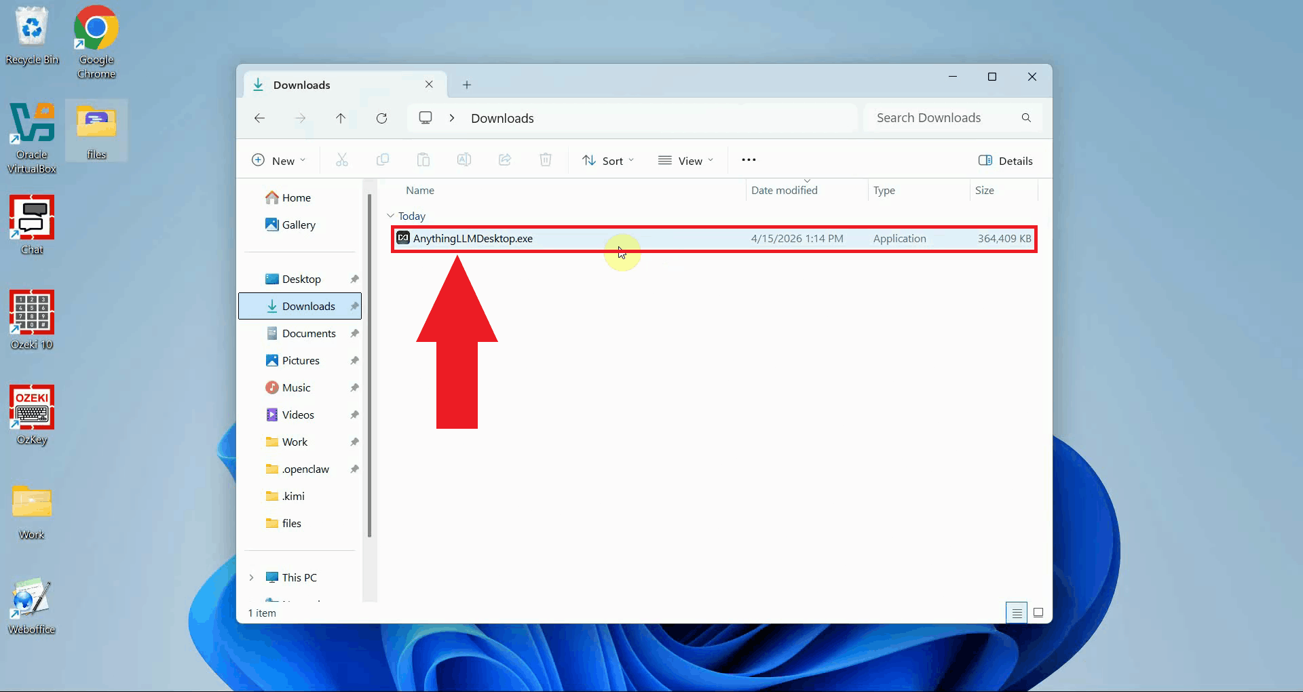Collapse the Today group chevron
This screenshot has width=1303, height=692.
point(390,216)
